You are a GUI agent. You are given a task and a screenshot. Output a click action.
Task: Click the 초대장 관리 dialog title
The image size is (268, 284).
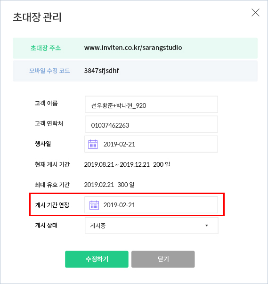pos(37,17)
